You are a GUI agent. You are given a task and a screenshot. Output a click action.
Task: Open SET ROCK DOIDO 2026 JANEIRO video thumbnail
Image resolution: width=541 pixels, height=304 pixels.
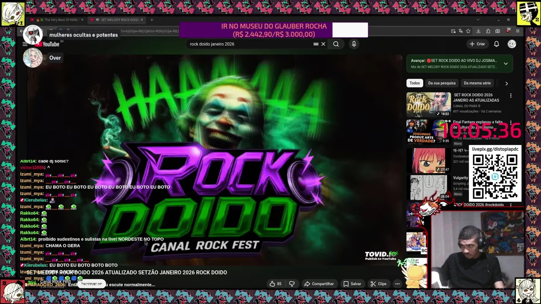(429, 105)
